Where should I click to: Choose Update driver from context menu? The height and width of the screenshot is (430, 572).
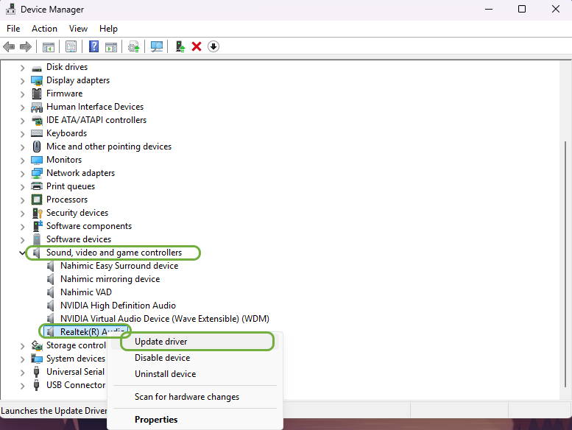click(160, 342)
